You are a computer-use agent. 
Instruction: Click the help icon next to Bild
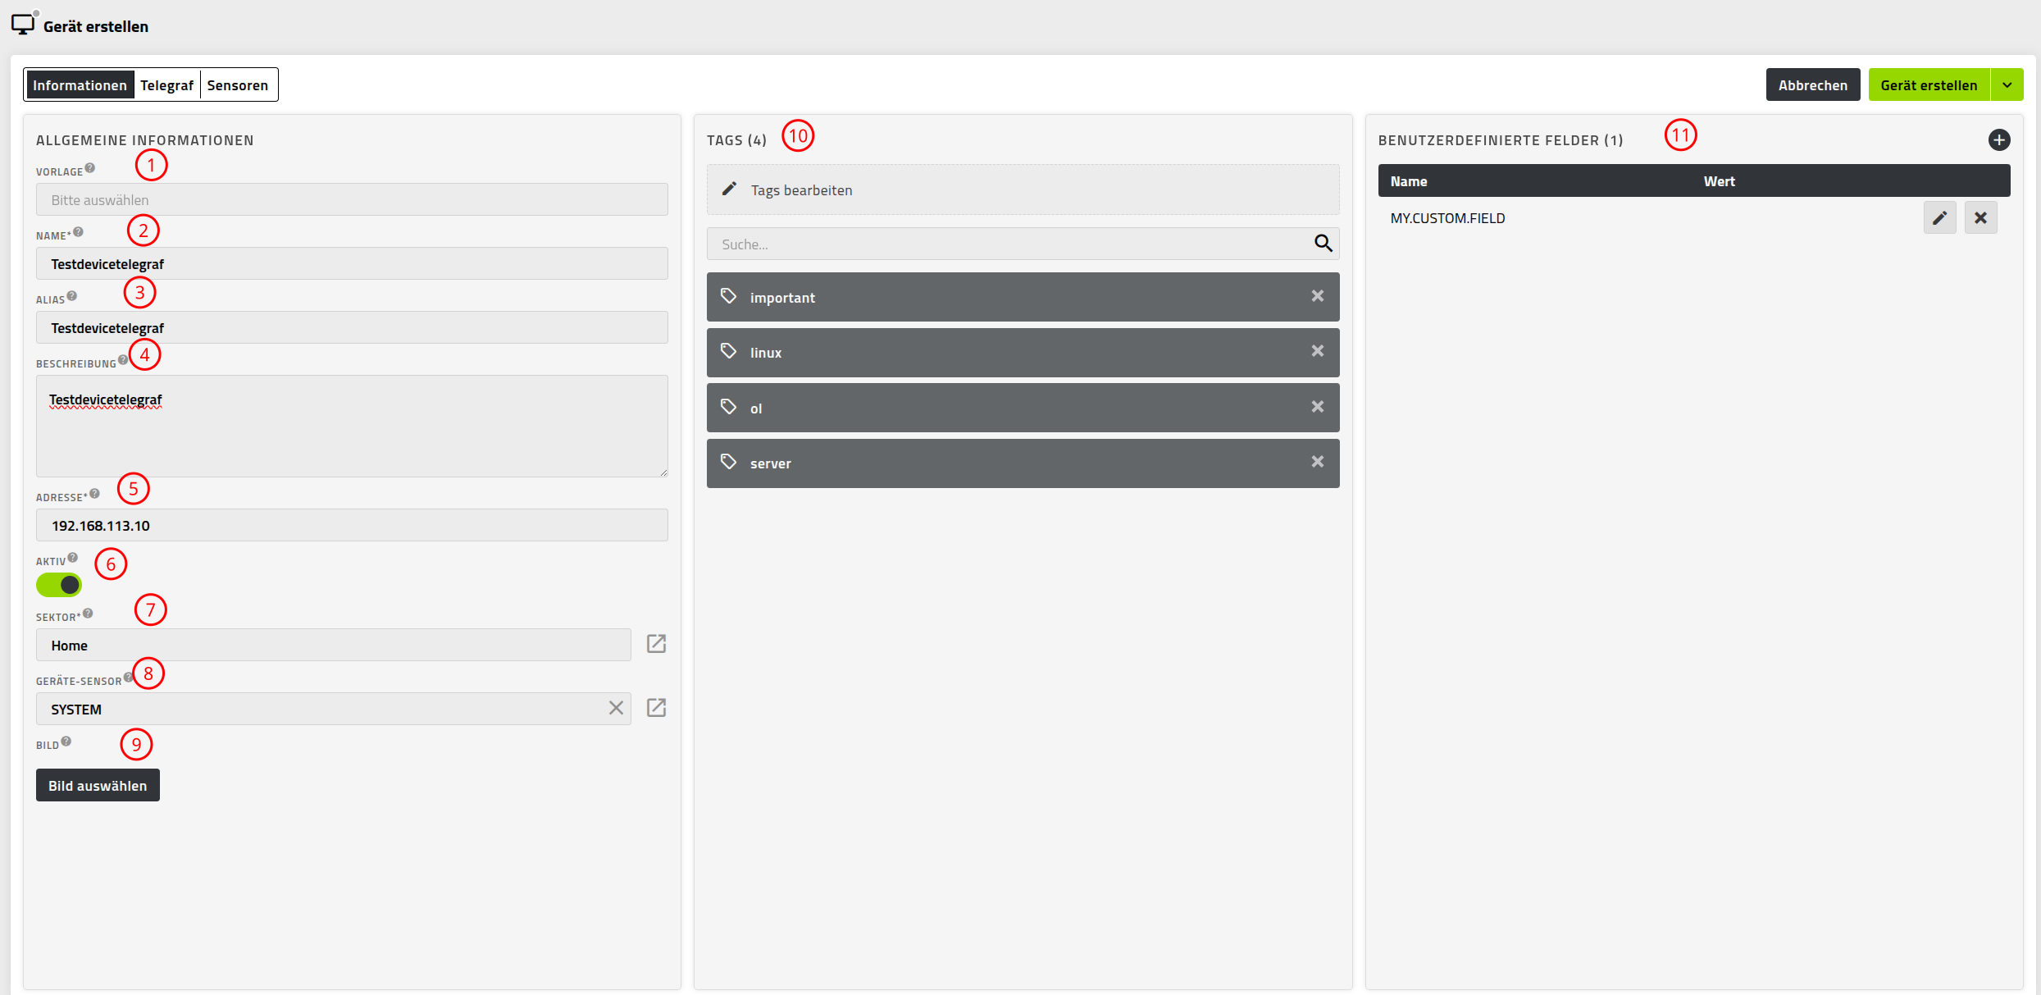66,742
